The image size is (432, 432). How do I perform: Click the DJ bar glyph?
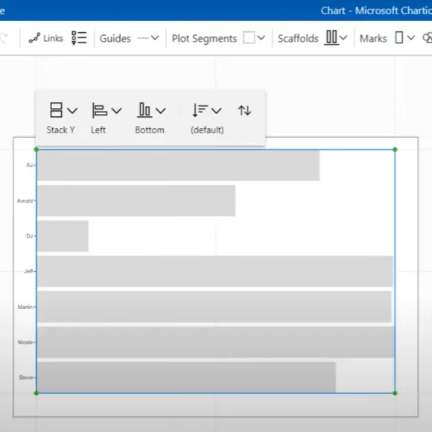pos(63,236)
